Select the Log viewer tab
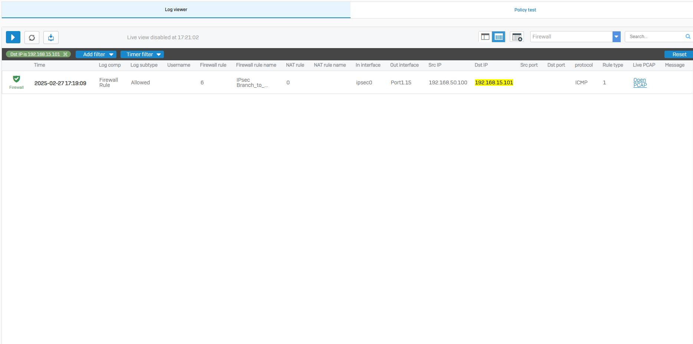Viewport: 693px width, 344px height. click(176, 10)
